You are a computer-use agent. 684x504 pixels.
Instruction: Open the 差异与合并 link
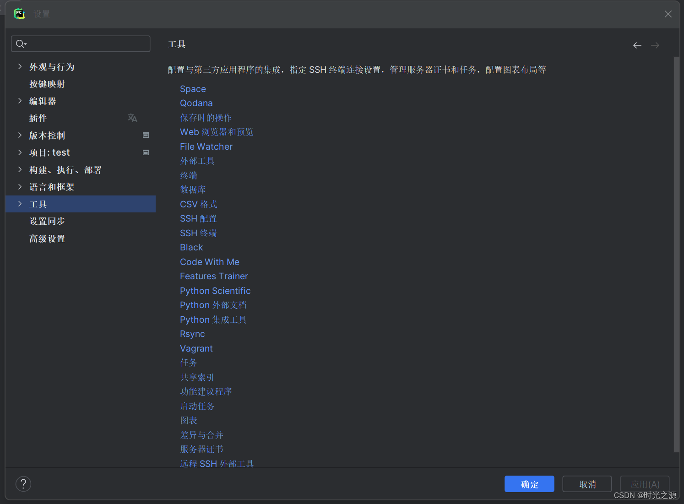click(x=201, y=435)
